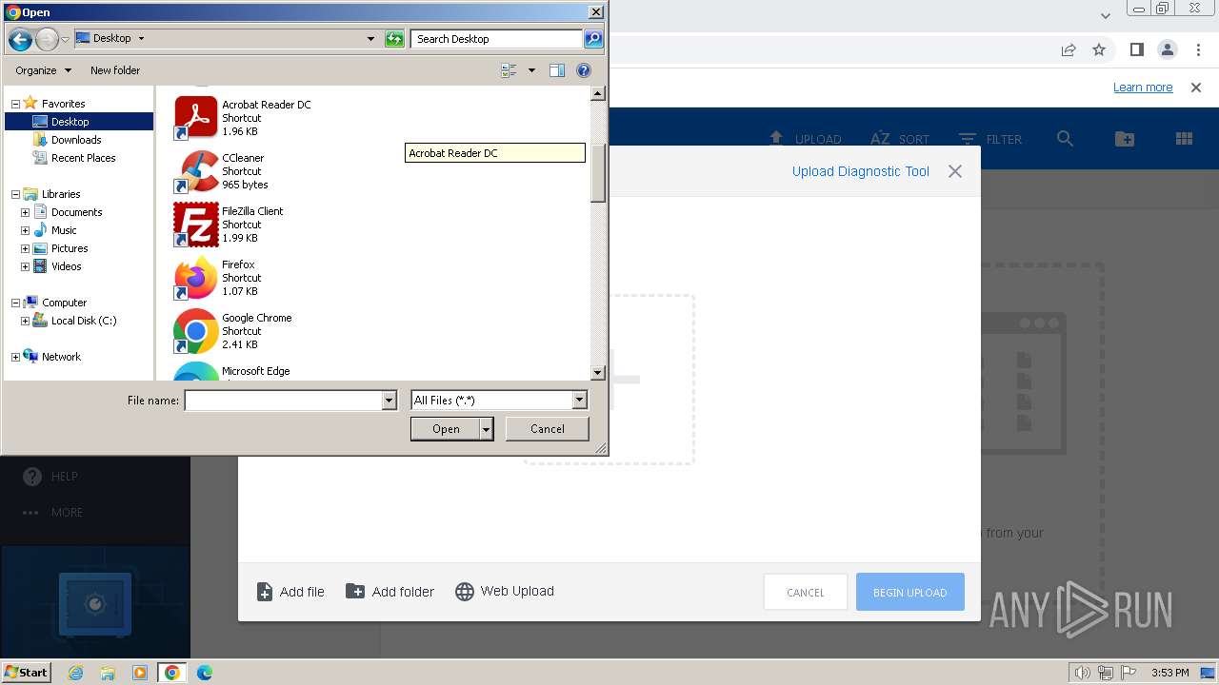Share this page icon in Chrome
The image size is (1219, 685).
tap(1069, 49)
